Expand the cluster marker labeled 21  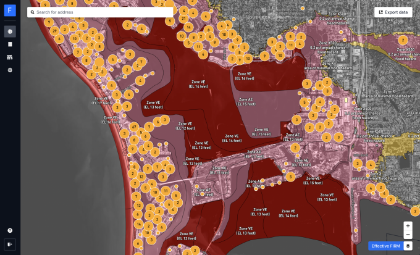click(184, 19)
